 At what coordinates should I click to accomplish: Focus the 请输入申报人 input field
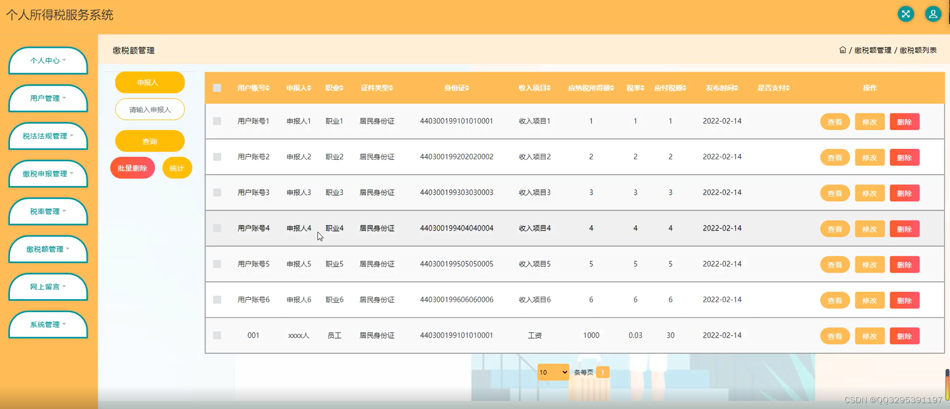point(150,109)
